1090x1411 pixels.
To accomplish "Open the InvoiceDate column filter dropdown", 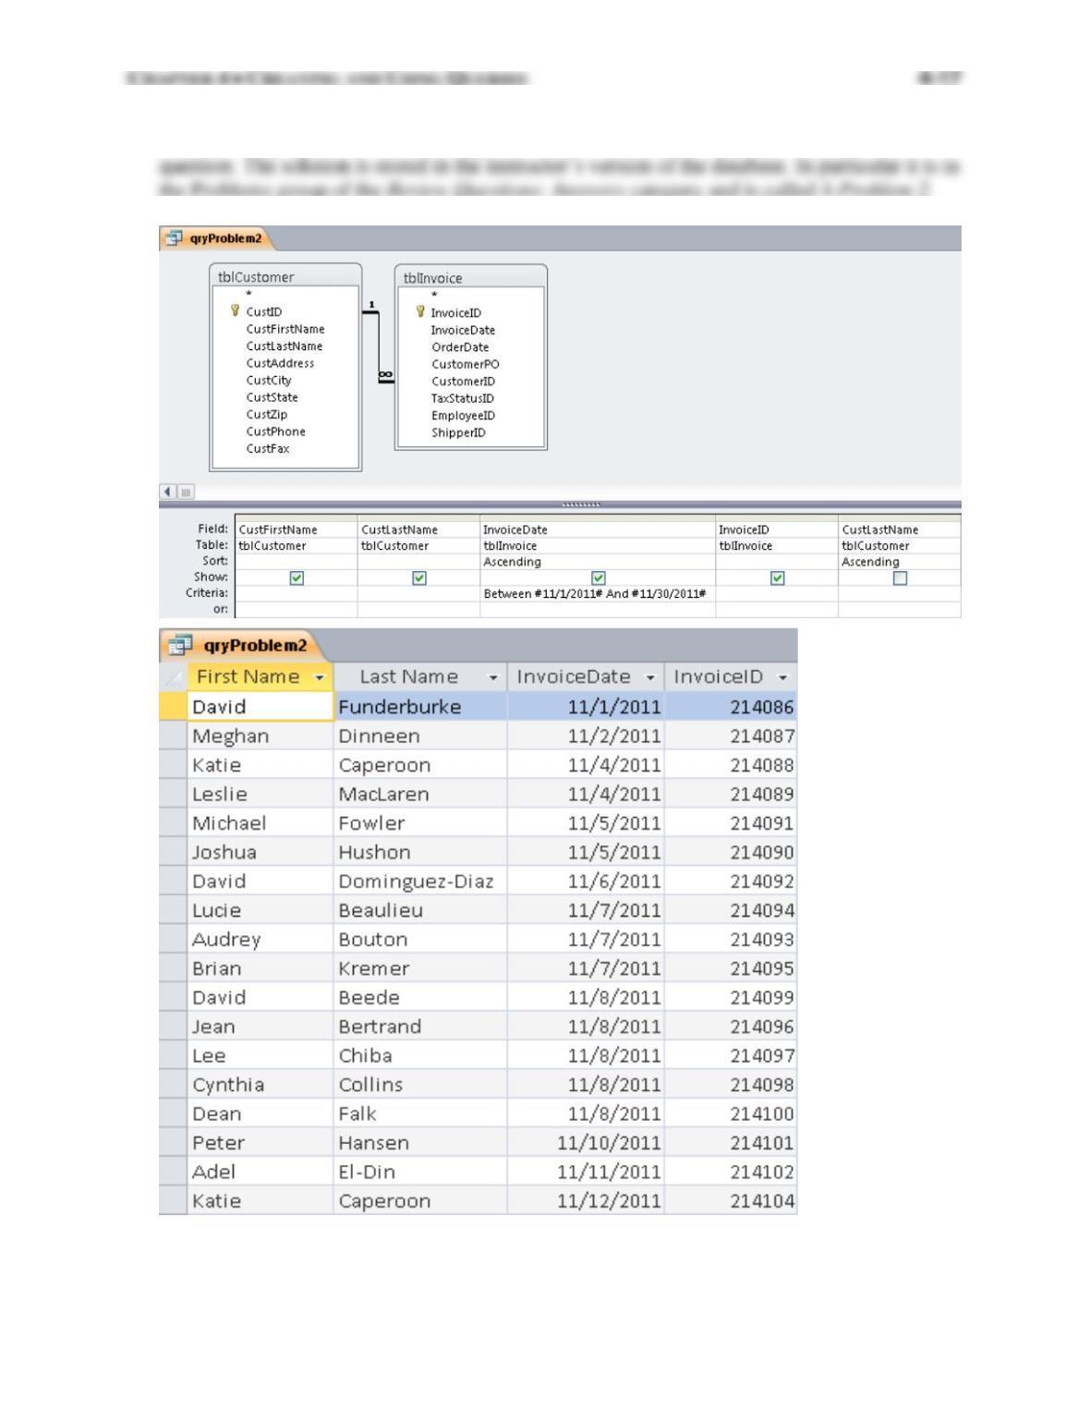I will tap(650, 677).
